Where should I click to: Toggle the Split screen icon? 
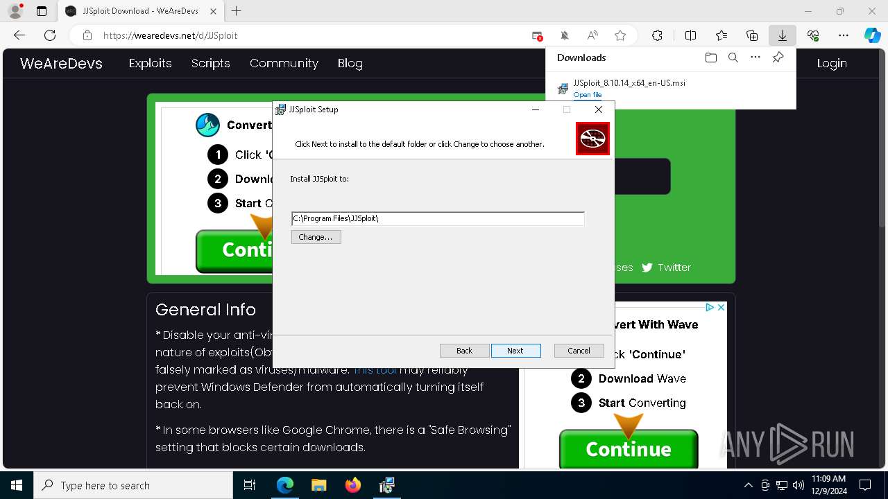(690, 35)
